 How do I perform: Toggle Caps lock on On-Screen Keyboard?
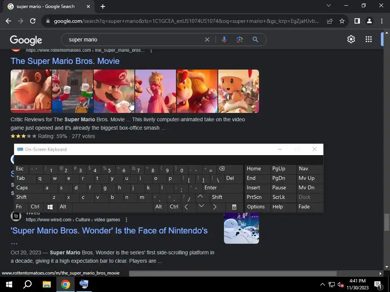click(29, 188)
